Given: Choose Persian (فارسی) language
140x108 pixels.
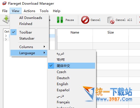Looking at the screenshot, I should pyautogui.click(x=71, y=96).
